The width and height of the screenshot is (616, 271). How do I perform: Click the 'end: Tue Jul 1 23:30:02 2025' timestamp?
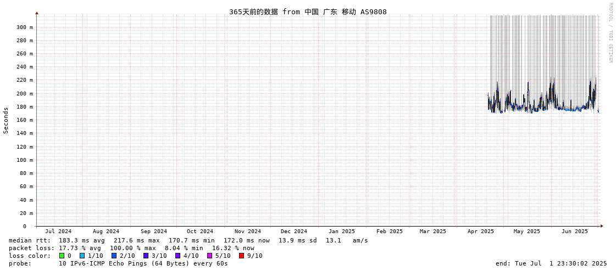click(x=551, y=263)
